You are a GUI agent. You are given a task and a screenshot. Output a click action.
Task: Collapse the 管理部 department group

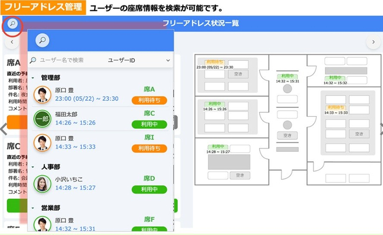[x=33, y=78]
